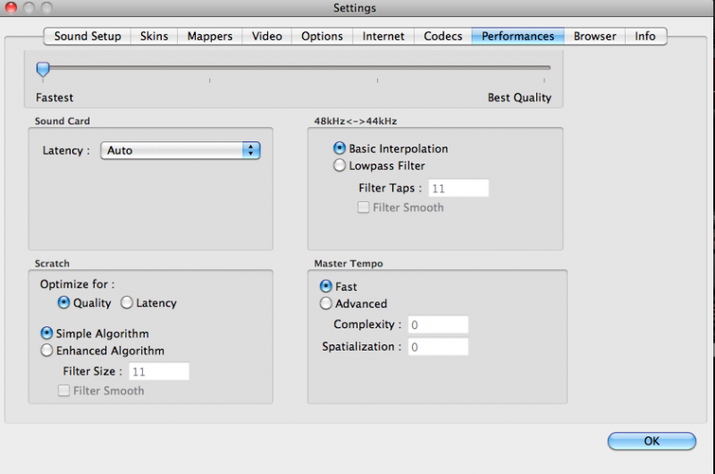This screenshot has height=474, width=715.
Task: Optimize scratch for Latency
Action: point(127,302)
